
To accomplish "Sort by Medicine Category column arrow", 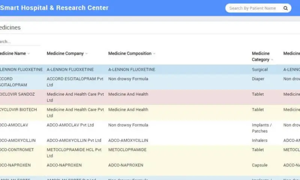I will point(272,60).
